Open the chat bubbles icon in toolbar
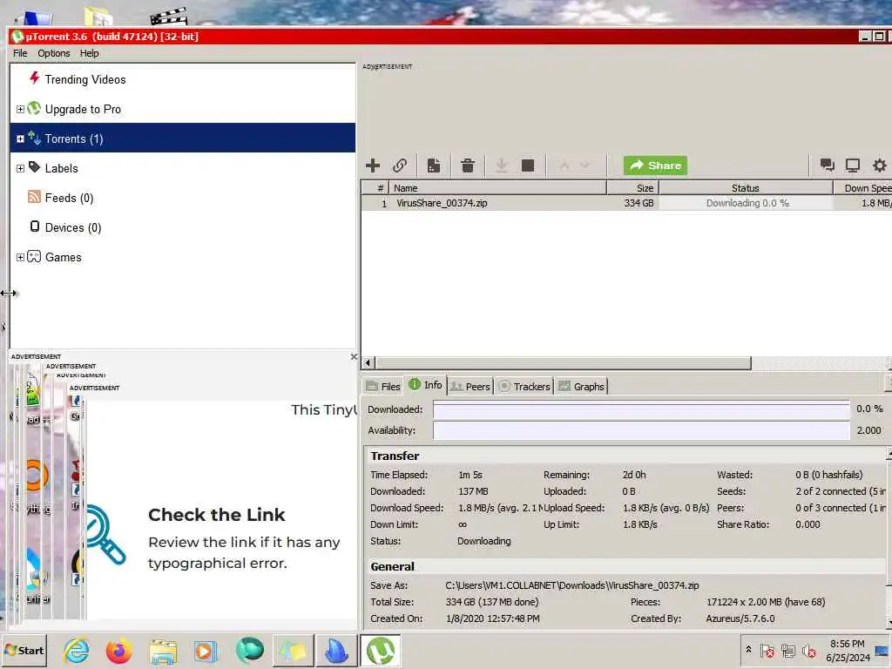 click(828, 166)
